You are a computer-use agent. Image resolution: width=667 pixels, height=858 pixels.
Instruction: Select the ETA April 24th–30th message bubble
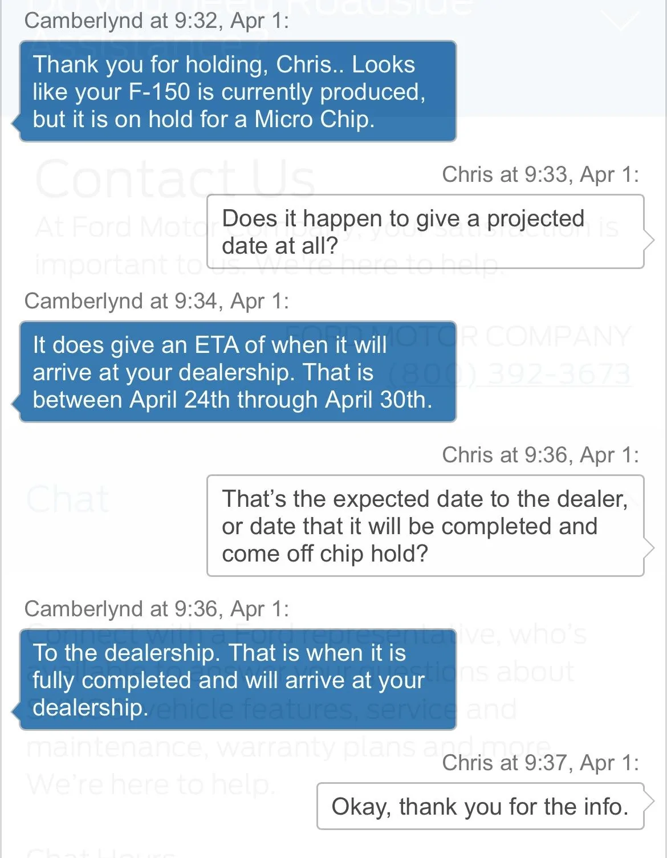point(238,372)
